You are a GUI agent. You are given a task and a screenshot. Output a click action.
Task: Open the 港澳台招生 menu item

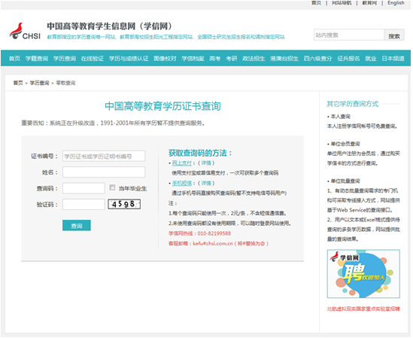pos(284,59)
